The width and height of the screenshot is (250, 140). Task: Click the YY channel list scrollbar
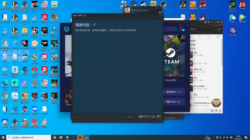[x=222, y=52]
